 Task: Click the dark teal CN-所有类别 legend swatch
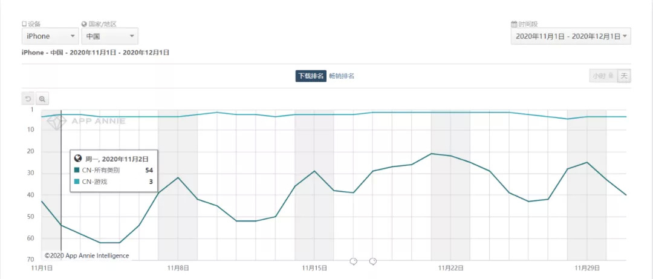pyautogui.click(x=77, y=170)
